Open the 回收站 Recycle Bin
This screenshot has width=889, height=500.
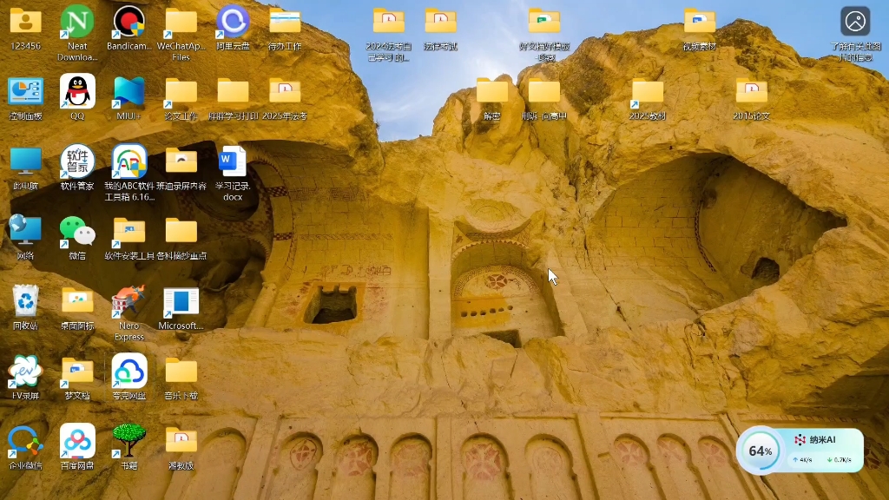[x=25, y=301]
